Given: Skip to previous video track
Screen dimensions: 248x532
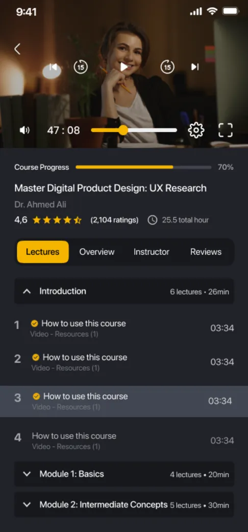Looking at the screenshot, I should tap(53, 67).
